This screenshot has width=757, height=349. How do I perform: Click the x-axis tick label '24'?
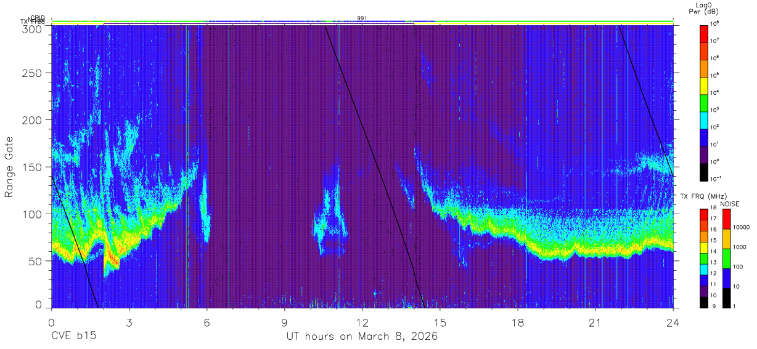[x=673, y=323]
